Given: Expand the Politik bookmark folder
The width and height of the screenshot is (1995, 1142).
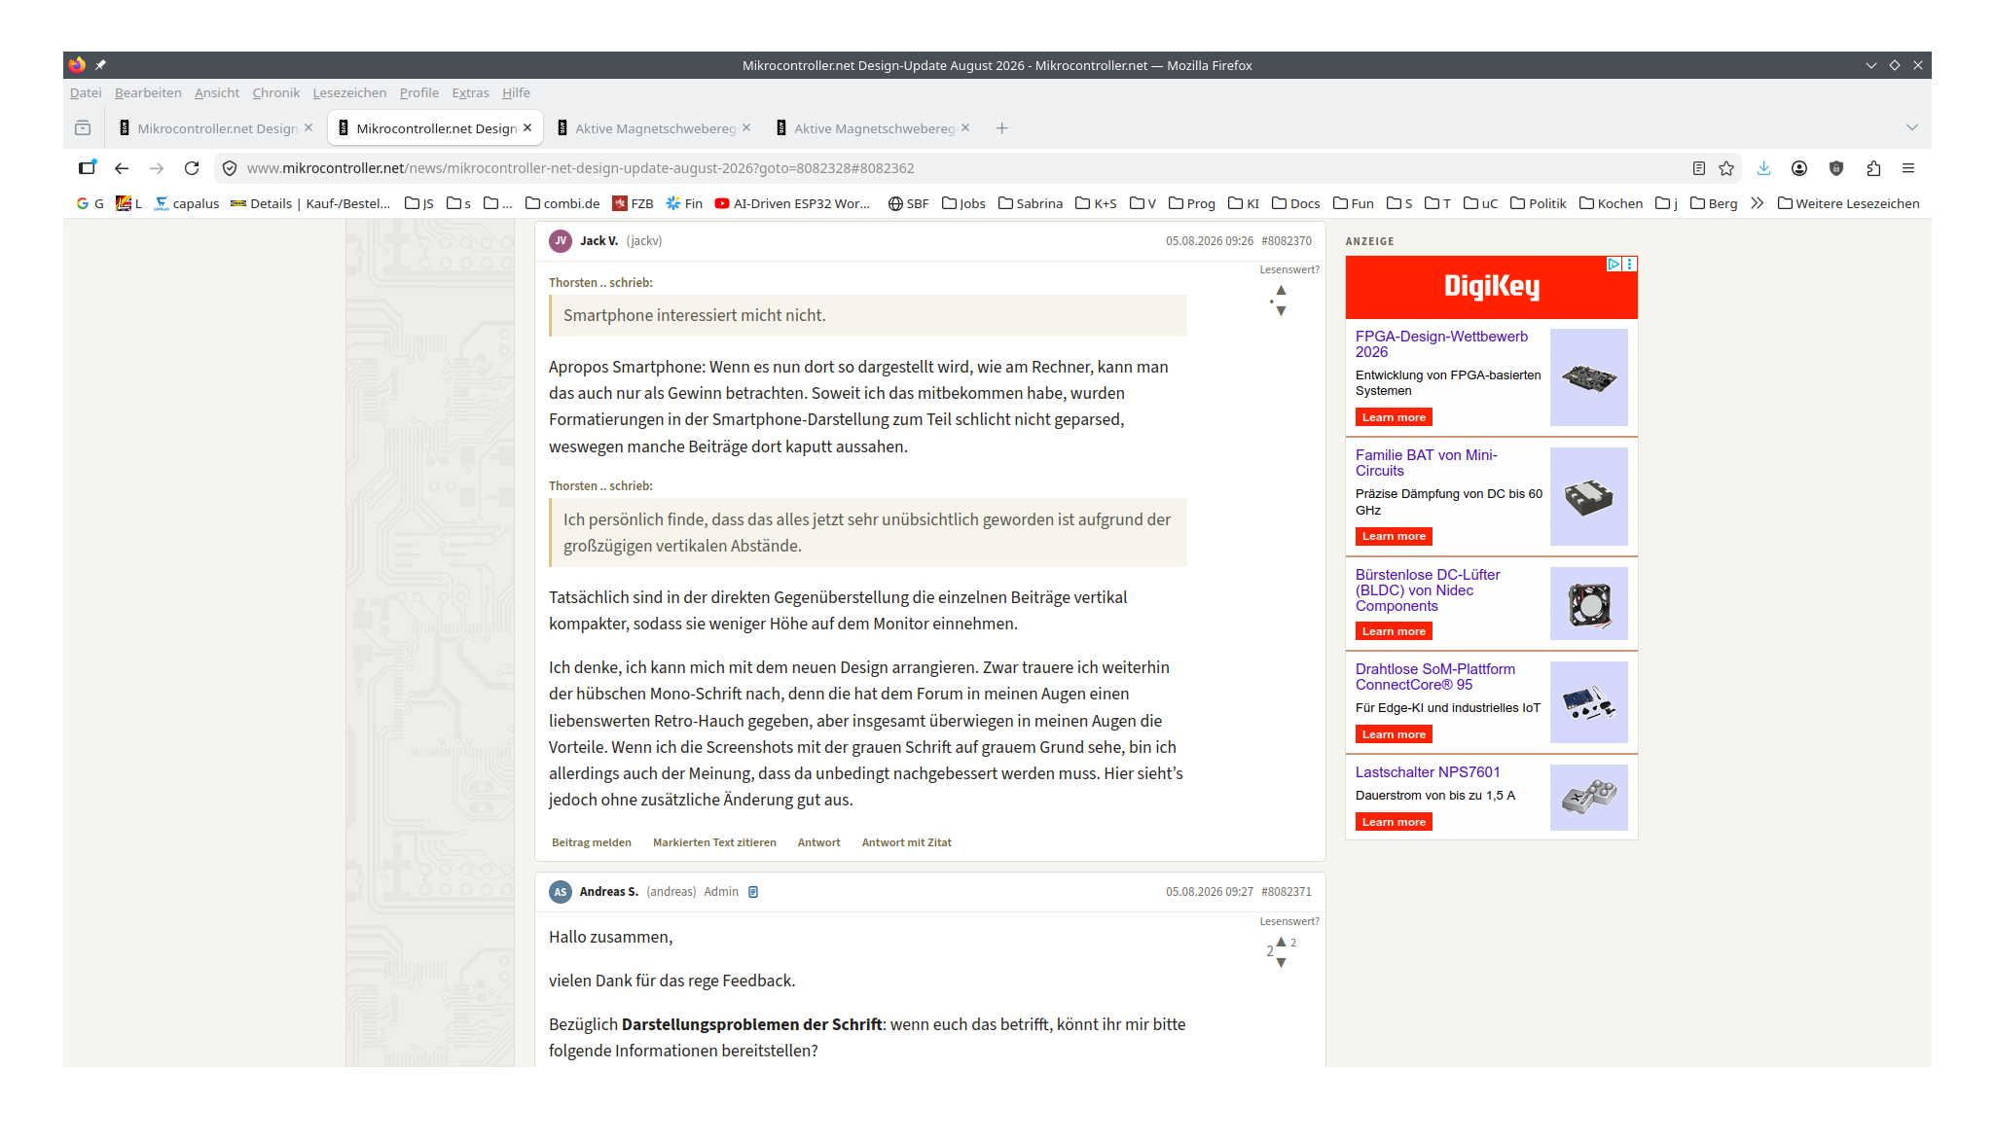Looking at the screenshot, I should click(1538, 203).
